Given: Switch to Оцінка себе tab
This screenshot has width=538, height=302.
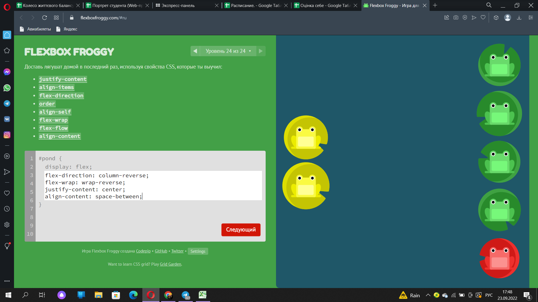Looking at the screenshot, I should [325, 5].
